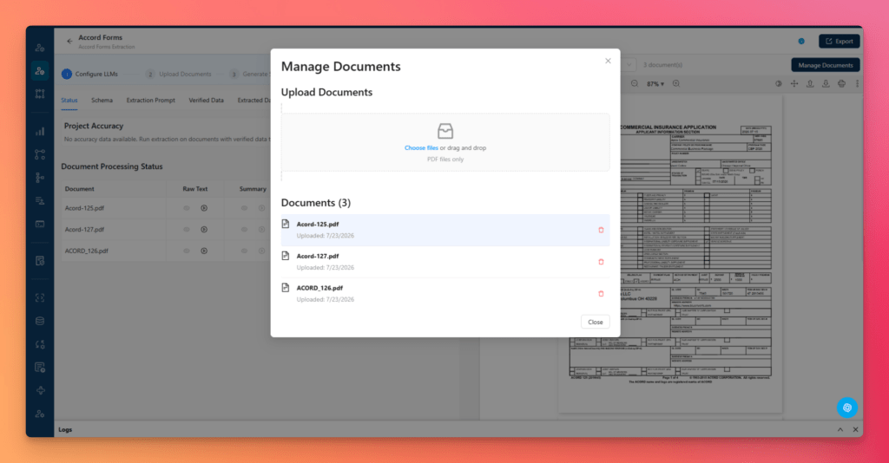Click the download icon in PDF toolbar
Screen dimensions: 889x463
[x=826, y=84]
